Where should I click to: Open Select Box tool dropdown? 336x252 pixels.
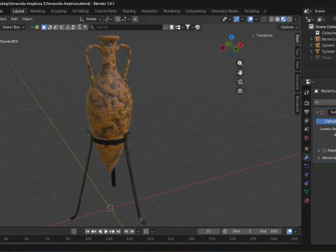pyautogui.click(x=13, y=27)
